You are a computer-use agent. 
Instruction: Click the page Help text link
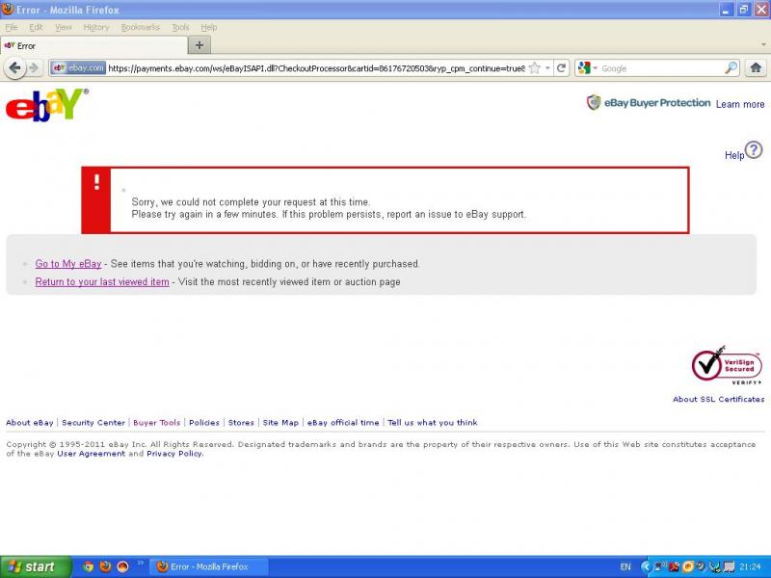pyautogui.click(x=734, y=155)
